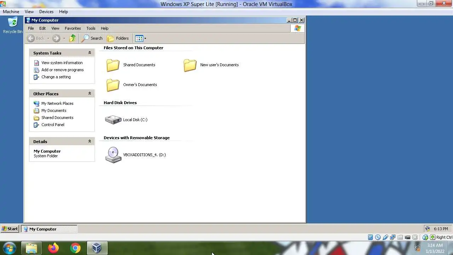Click the hard disk activity status icon
Screen dimensions: 453x255
click(370, 237)
